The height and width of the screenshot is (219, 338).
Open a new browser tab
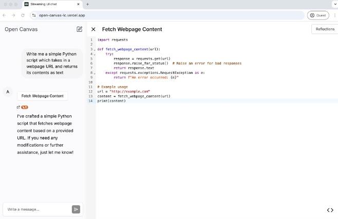(x=87, y=4)
